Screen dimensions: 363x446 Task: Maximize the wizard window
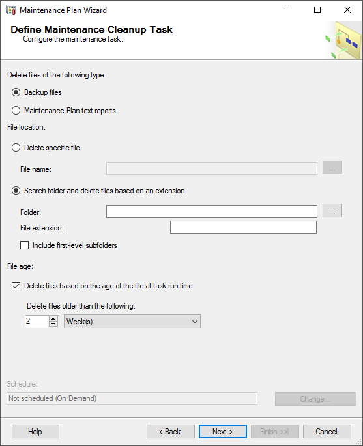click(x=317, y=10)
